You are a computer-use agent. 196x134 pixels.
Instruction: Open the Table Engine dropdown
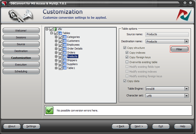coord(186,89)
